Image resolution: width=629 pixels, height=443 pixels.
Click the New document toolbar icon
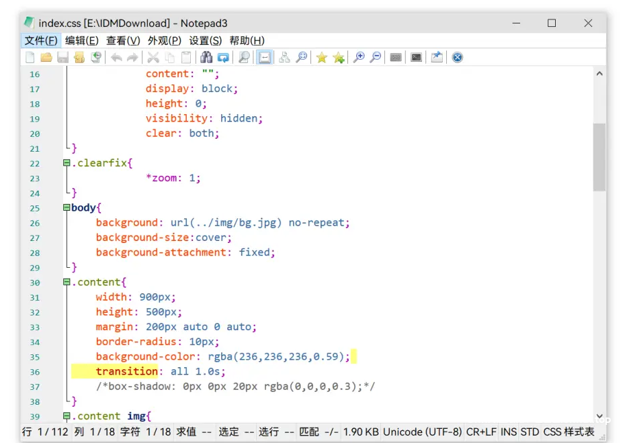coord(30,58)
